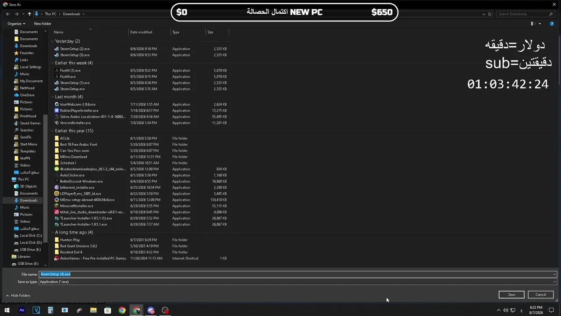Viewport: 561px width, 316px height.
Task: Collapse A long time ago (4) group
Action: pyautogui.click(x=52, y=232)
